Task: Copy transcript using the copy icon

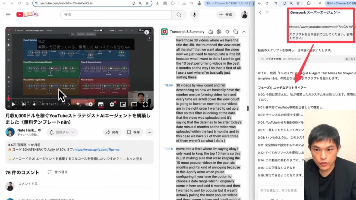Action: pos(236,32)
